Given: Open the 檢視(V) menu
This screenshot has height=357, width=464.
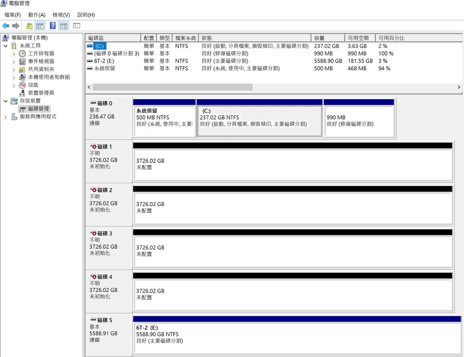Looking at the screenshot, I should click(x=61, y=15).
